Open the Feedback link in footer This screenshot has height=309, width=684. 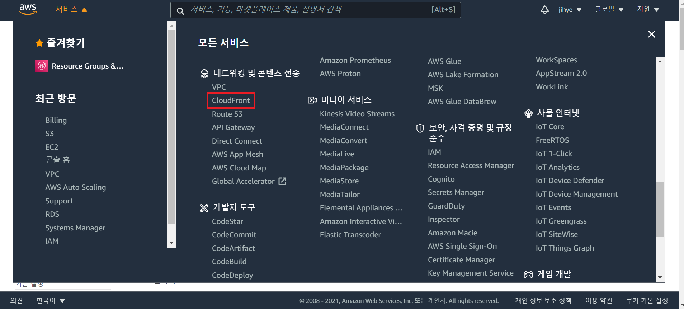16,300
